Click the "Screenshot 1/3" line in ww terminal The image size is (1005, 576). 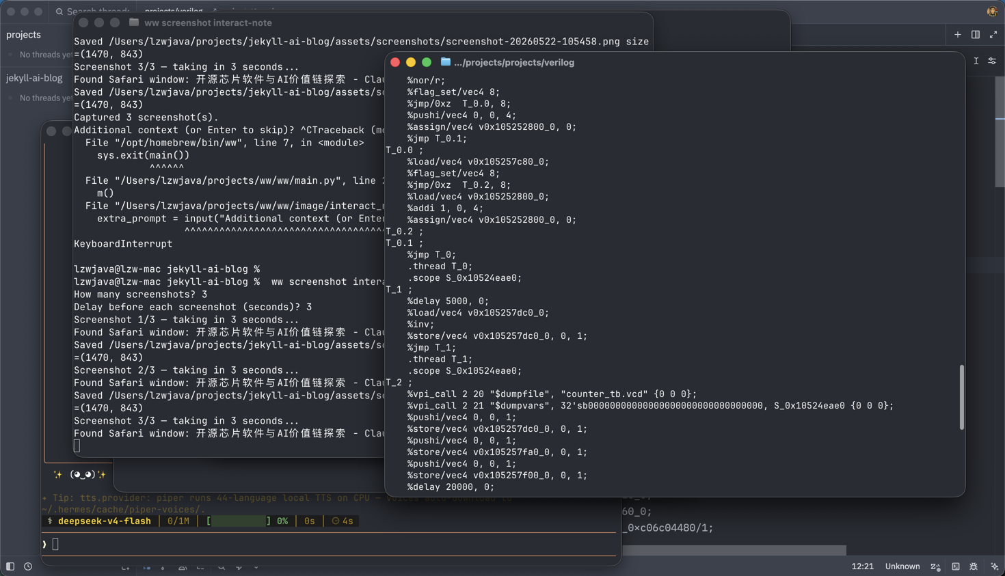pyautogui.click(x=186, y=320)
